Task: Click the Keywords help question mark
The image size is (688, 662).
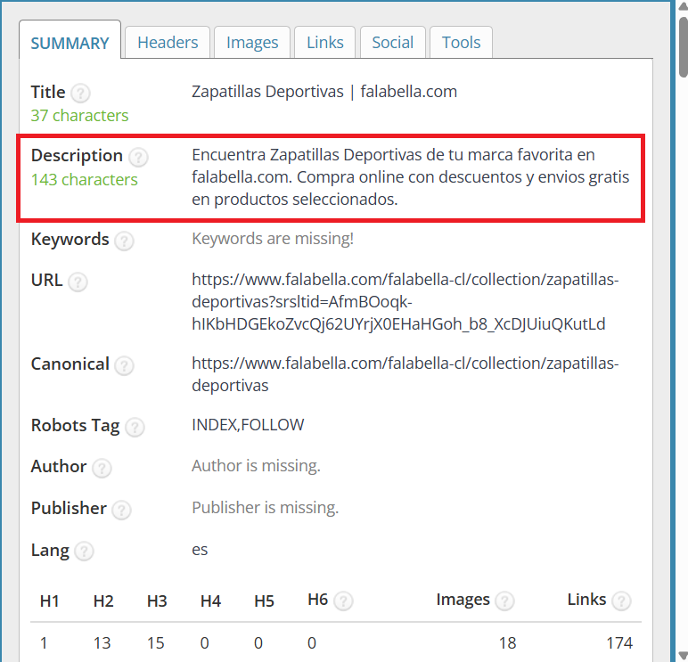Action: pyautogui.click(x=124, y=241)
